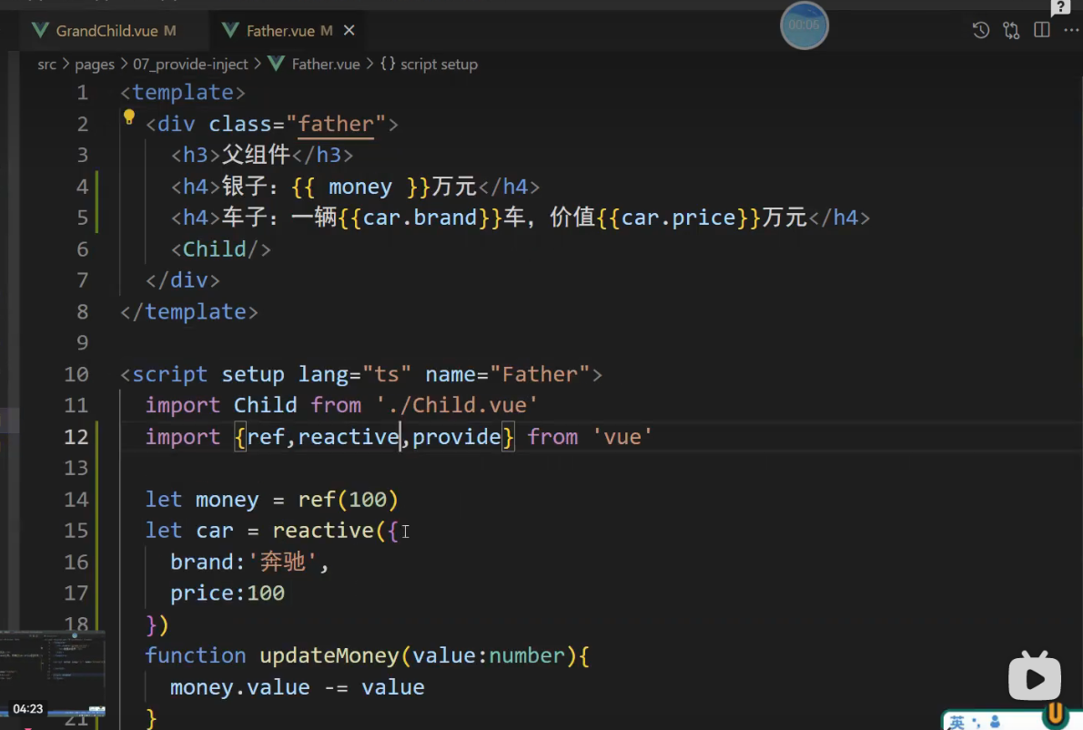The width and height of the screenshot is (1083, 730).
Task: Open the script setup breadcrumb dropdown
Action: [x=440, y=65]
